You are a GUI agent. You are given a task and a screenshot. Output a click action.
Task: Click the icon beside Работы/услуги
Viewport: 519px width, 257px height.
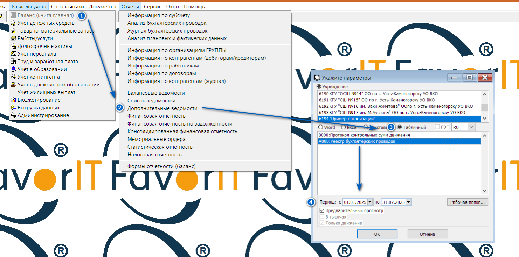click(13, 38)
